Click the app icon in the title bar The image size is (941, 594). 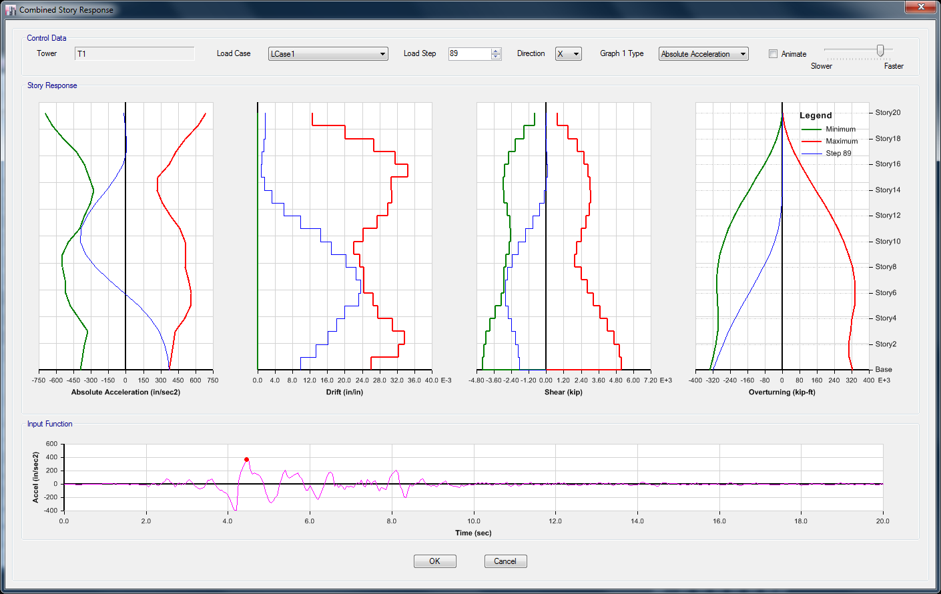point(10,10)
